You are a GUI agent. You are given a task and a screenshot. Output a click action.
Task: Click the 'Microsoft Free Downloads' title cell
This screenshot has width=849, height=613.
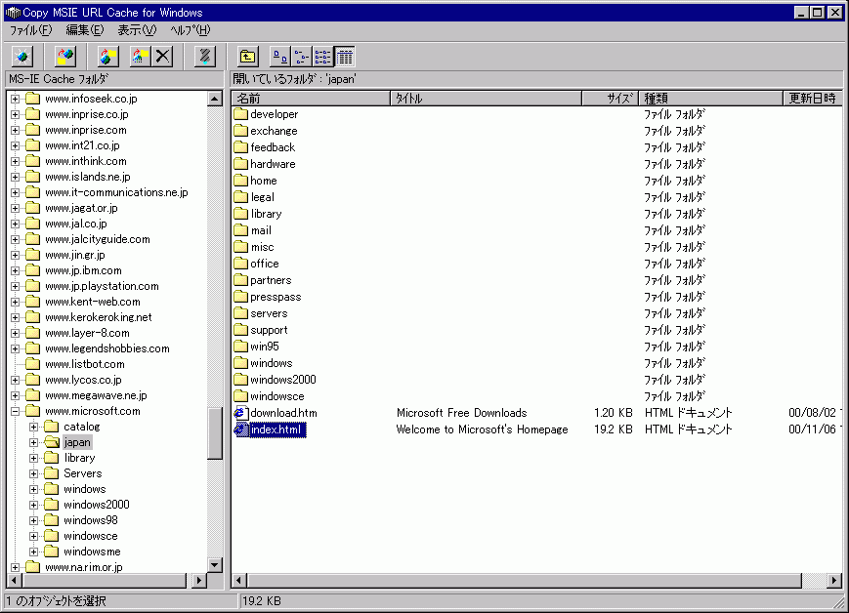pyautogui.click(x=461, y=413)
